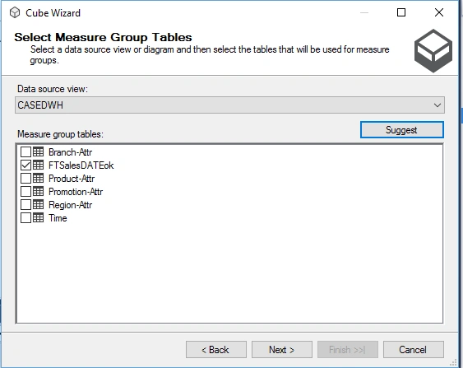Enable the Time table checkbox
This screenshot has width=463, height=368.
click(x=25, y=218)
